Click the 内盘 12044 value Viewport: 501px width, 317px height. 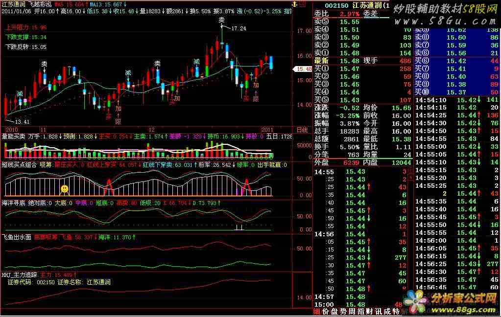coord(401,162)
